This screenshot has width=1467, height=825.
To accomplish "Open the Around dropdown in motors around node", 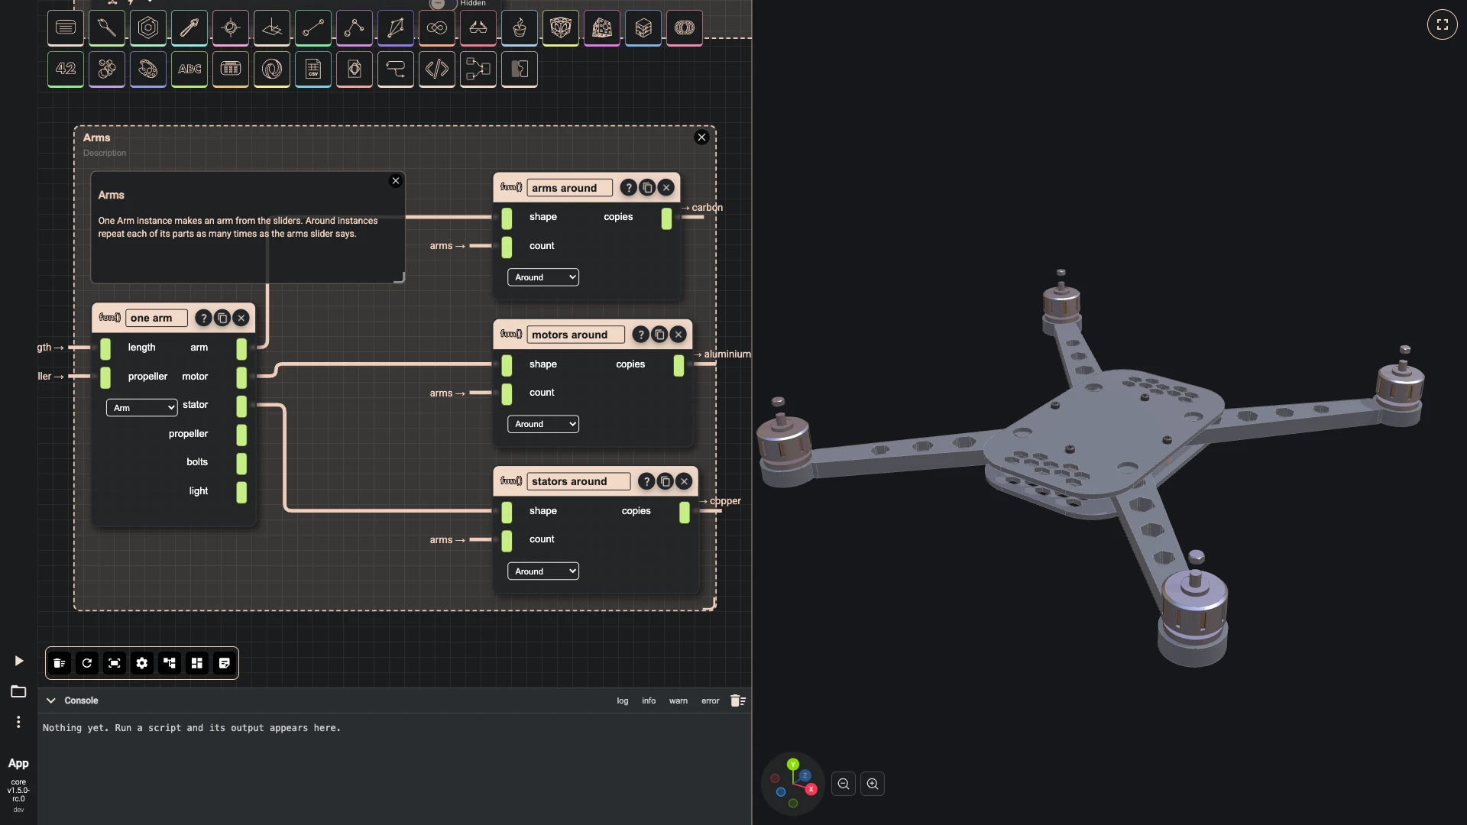I will 543,424.
